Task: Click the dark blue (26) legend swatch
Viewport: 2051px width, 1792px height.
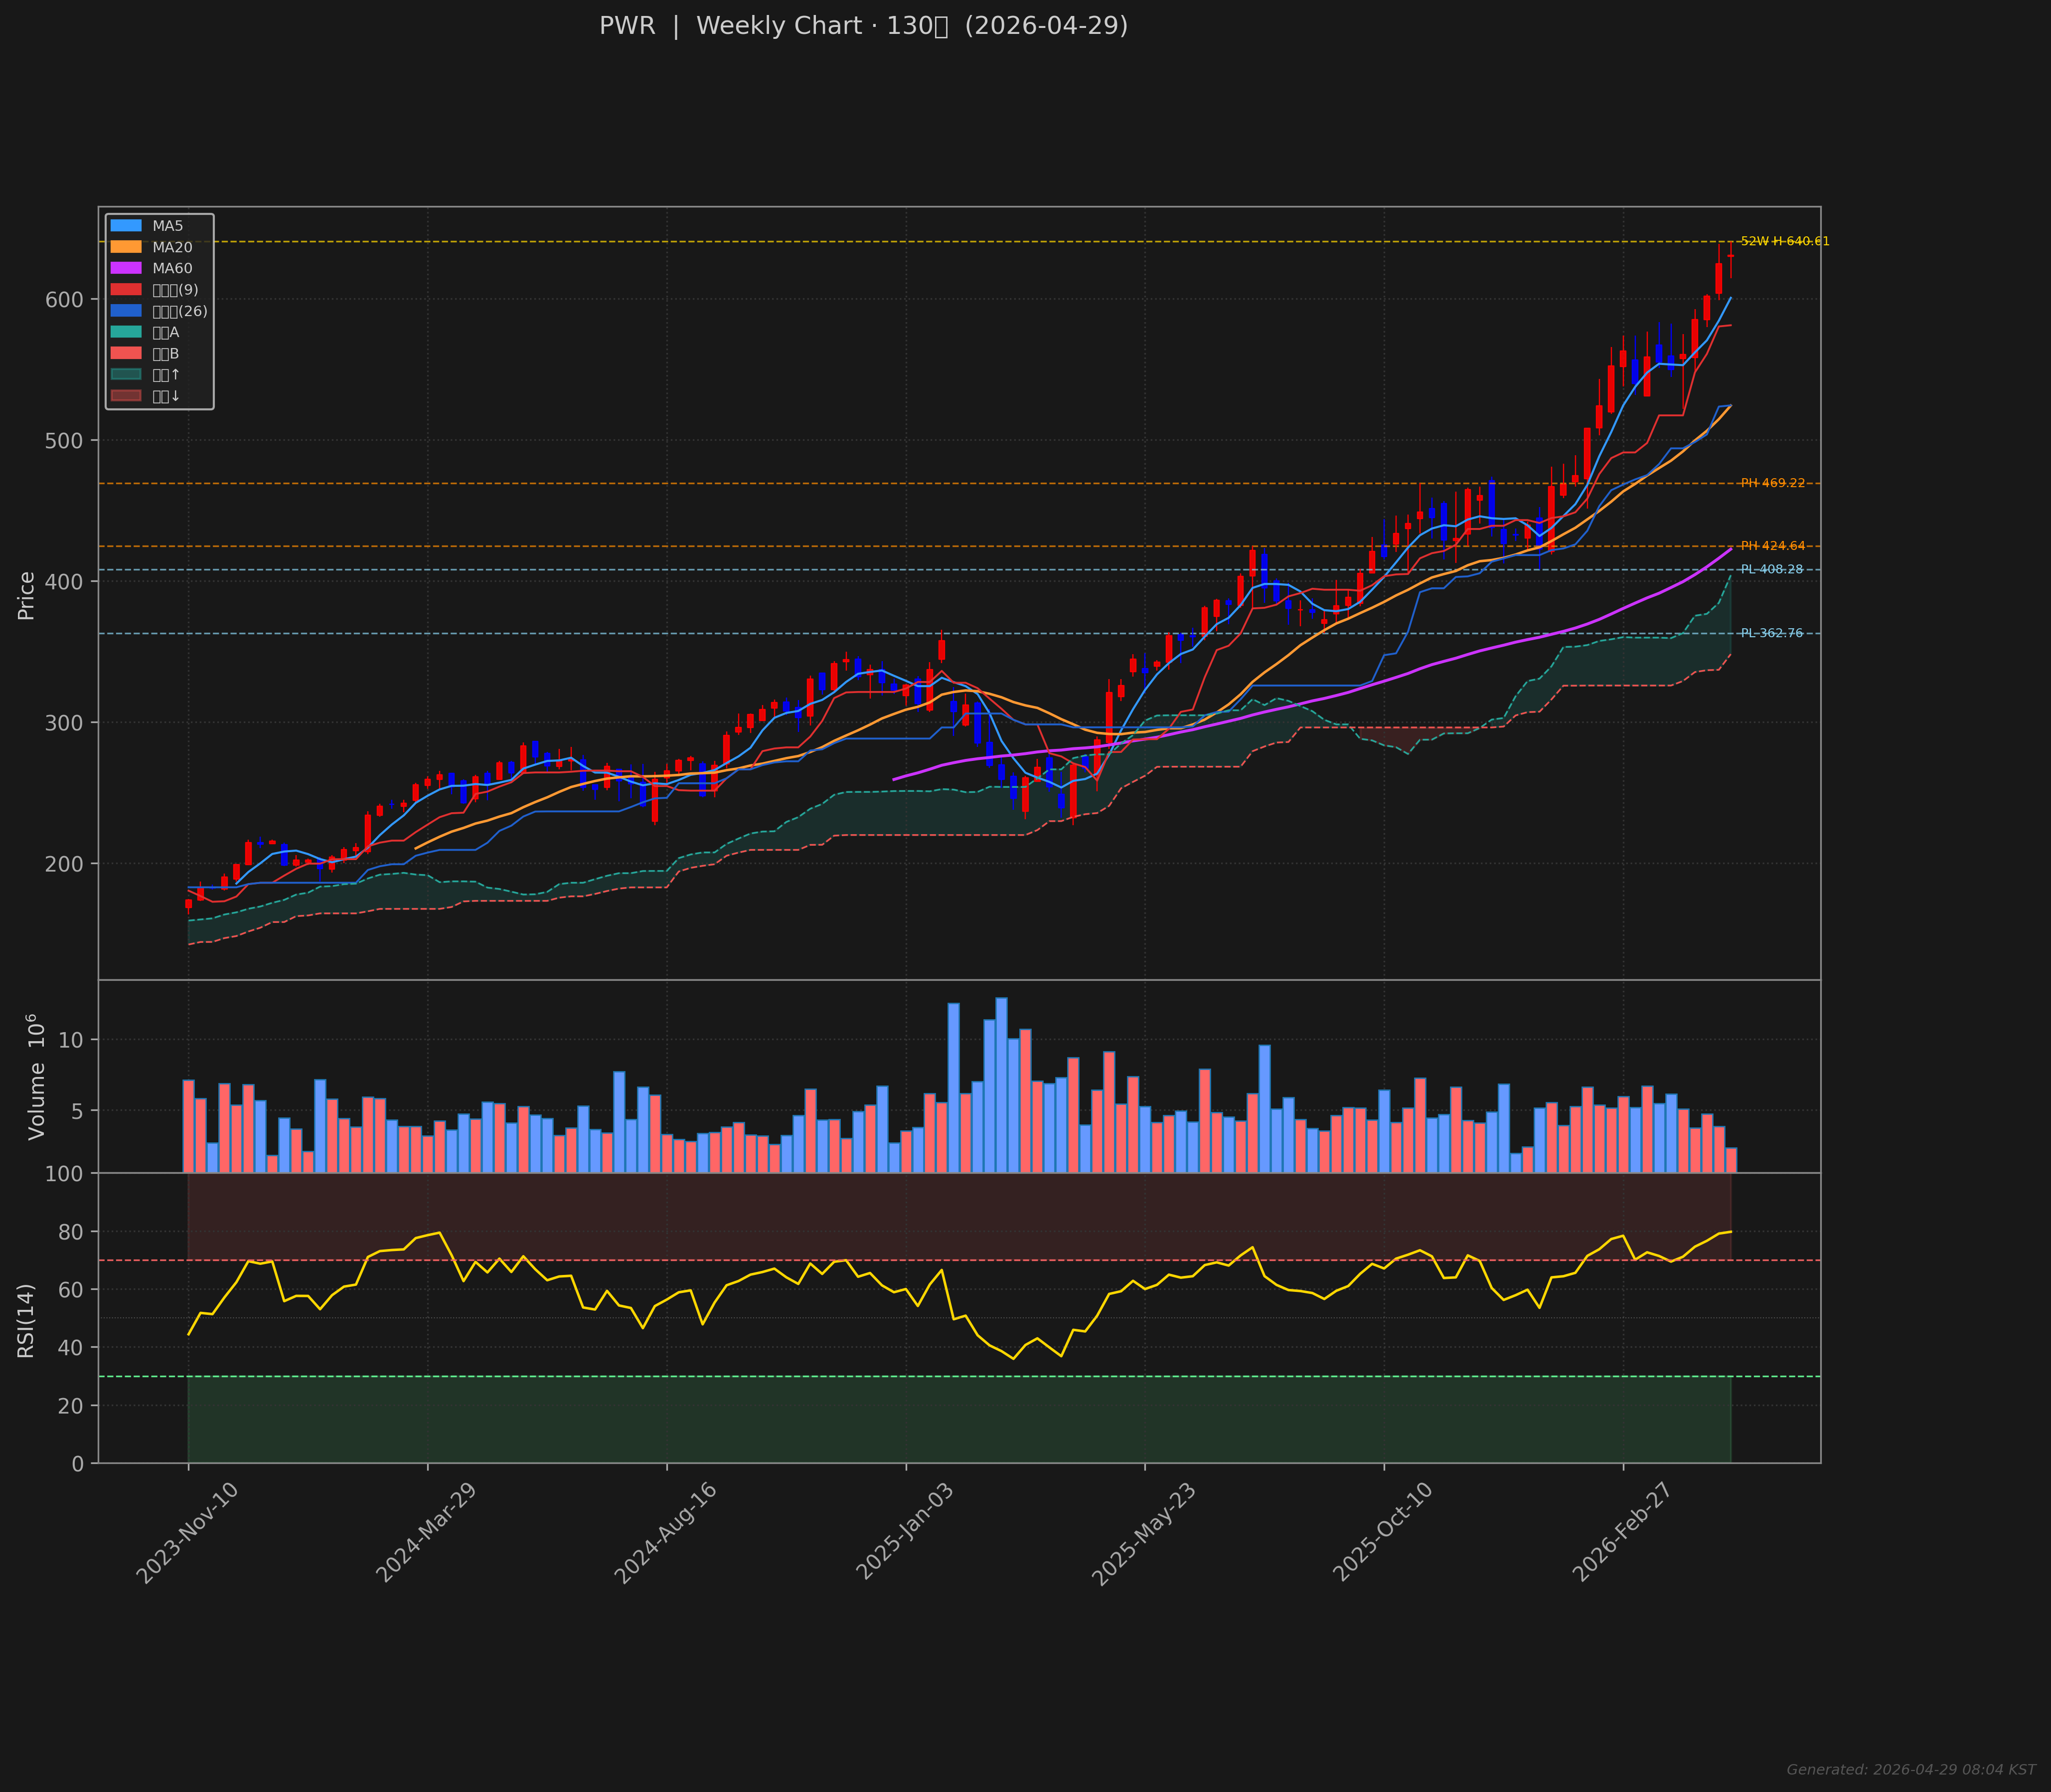Action: point(126,311)
